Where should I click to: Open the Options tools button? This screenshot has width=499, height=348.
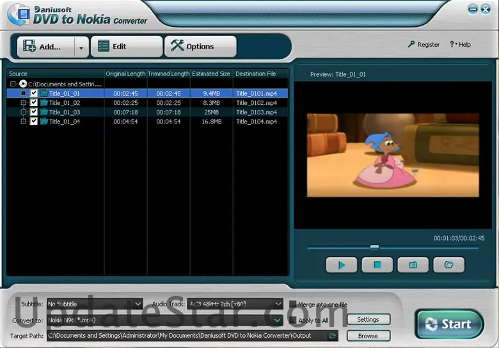(200, 47)
